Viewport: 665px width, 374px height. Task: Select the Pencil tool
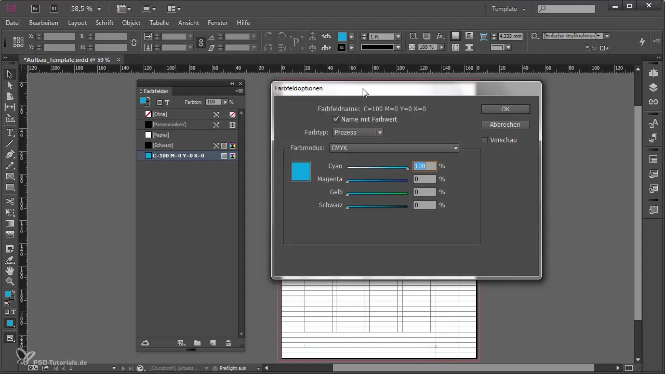(10, 166)
